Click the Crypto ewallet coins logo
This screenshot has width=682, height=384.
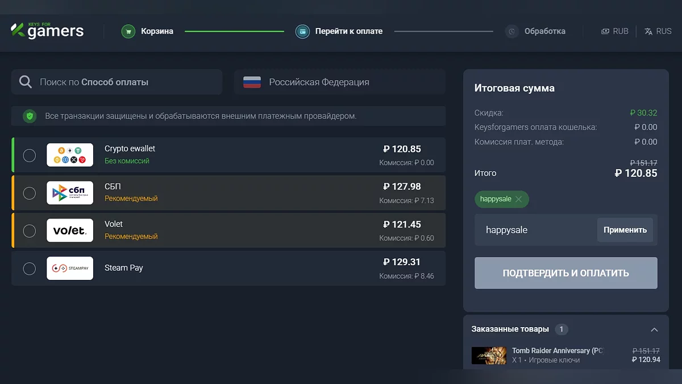coord(70,155)
